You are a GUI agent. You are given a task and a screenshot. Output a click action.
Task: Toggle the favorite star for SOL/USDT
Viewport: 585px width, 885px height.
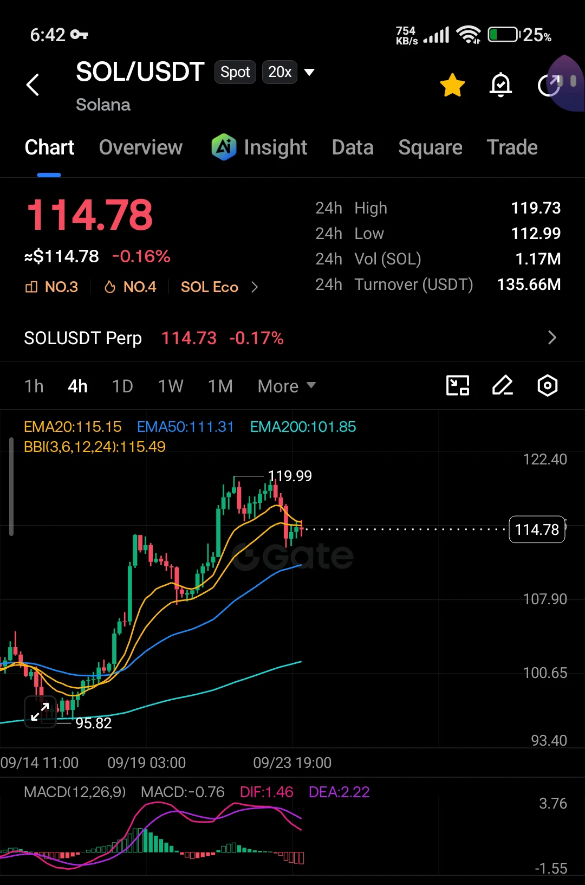tap(452, 85)
